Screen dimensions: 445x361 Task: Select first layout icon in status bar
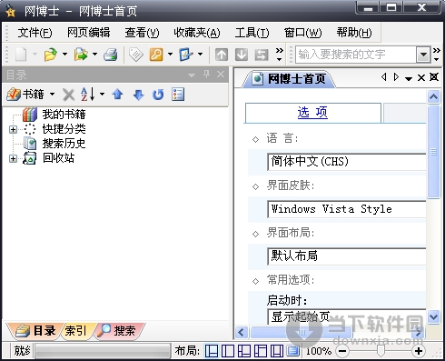[x=212, y=351]
